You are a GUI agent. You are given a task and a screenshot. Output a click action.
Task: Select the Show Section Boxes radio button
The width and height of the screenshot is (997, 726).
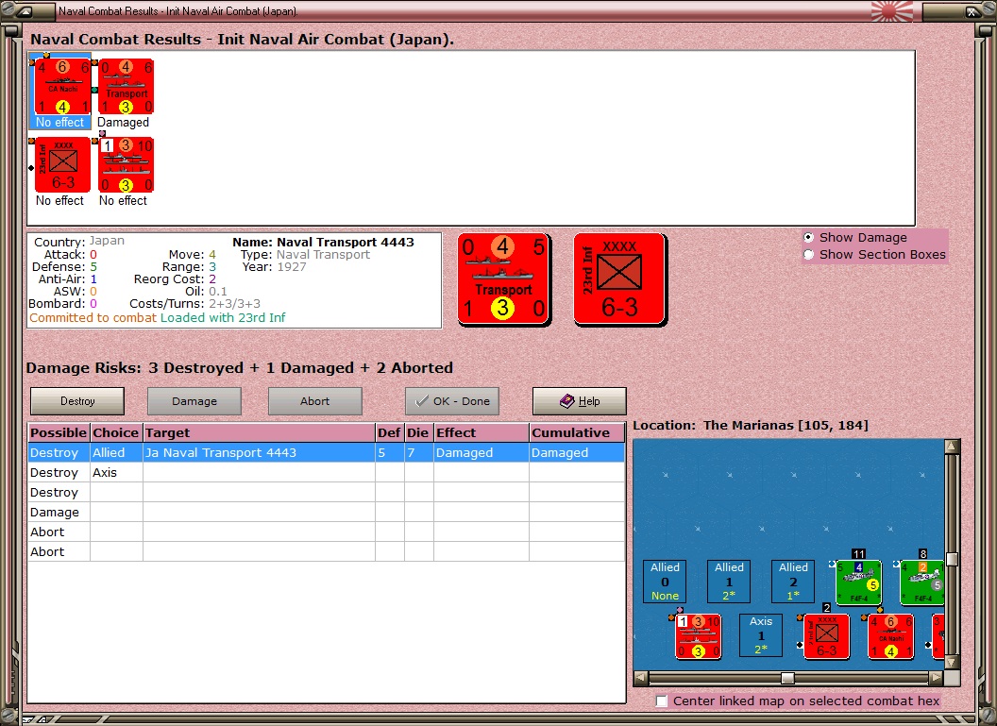pyautogui.click(x=809, y=254)
